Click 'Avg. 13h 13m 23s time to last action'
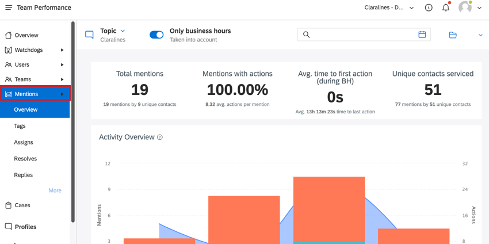Screen dimensions: 489x244 (335, 112)
